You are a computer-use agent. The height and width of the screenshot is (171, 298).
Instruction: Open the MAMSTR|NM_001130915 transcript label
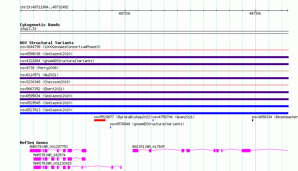coord(52,163)
